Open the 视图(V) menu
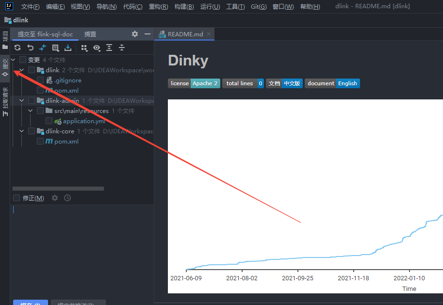Viewport: 443px width, 305px height. coord(80,6)
